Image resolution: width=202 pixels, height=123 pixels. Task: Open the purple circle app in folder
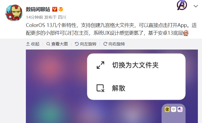pyautogui.click(x=180, y=110)
